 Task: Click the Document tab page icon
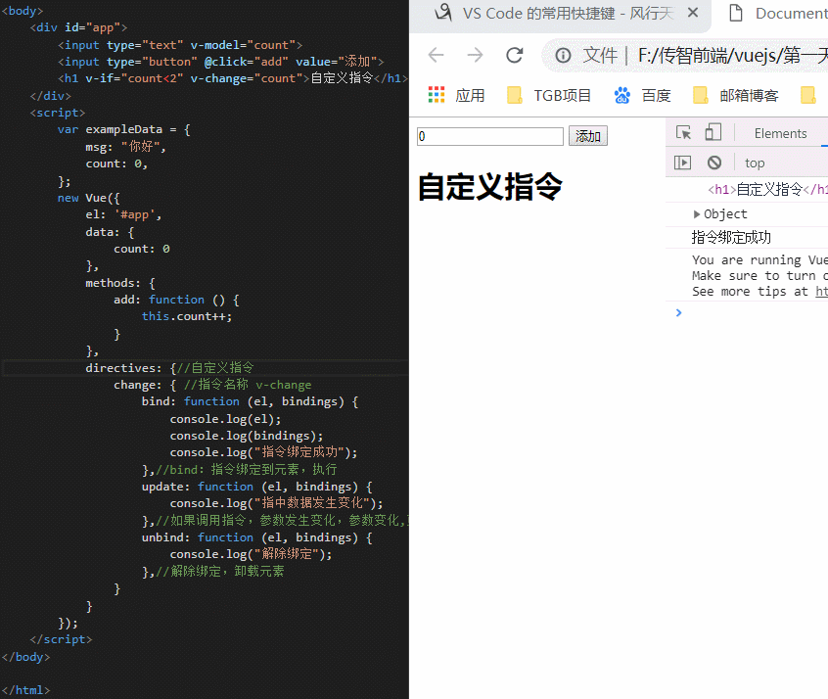pos(736,13)
